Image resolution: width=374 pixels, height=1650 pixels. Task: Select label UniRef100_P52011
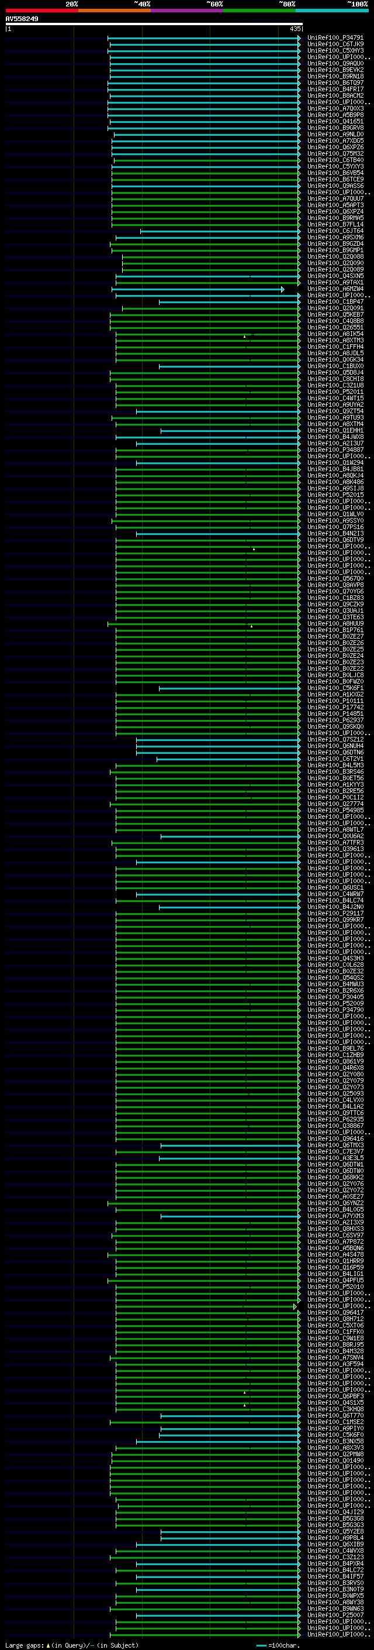[x=335, y=392]
